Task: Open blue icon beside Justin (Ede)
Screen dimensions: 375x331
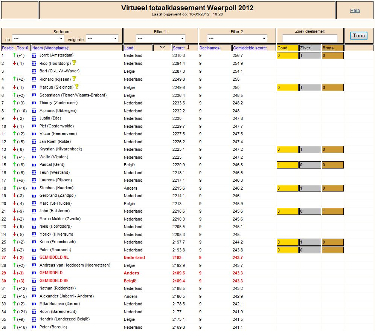Action: [34, 118]
